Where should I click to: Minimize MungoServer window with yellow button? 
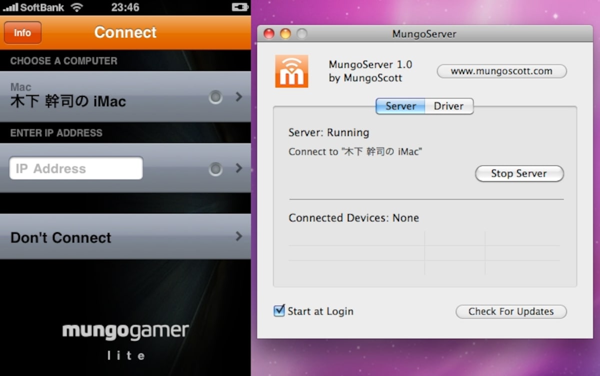285,34
